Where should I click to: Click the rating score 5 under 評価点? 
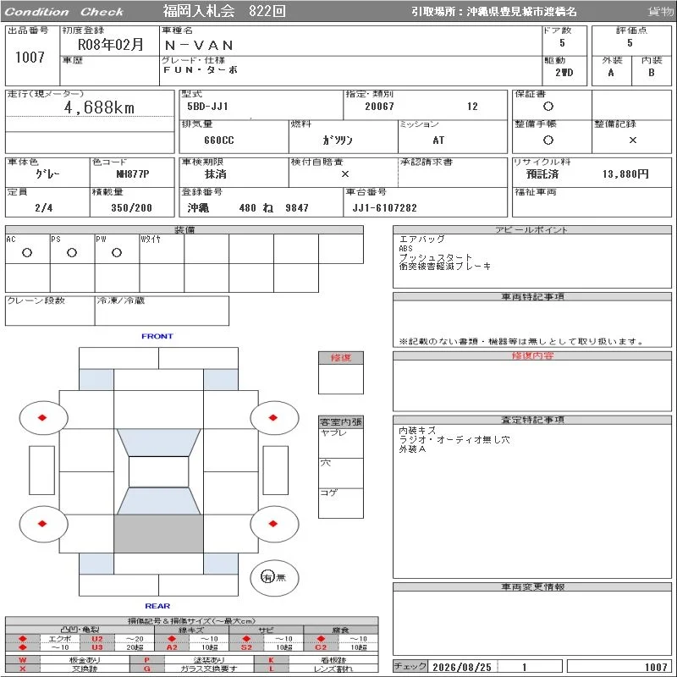630,43
